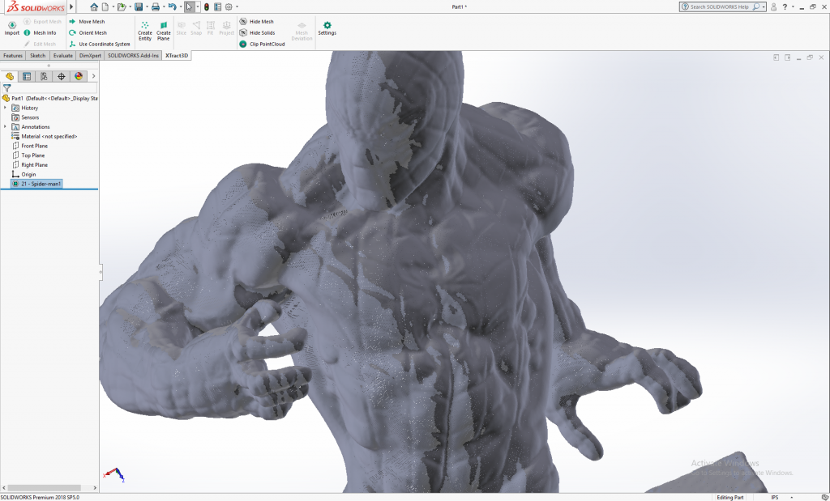Select the Sensors tree item
830x501 pixels.
pyautogui.click(x=25, y=117)
